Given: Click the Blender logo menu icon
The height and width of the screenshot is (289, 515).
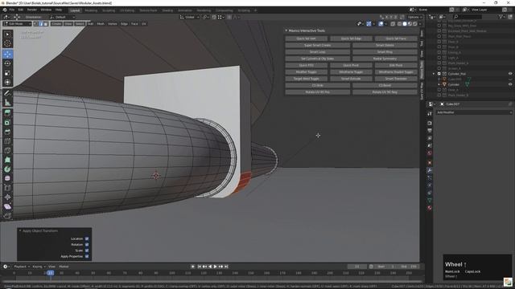Looking at the screenshot, I should coord(5,10).
